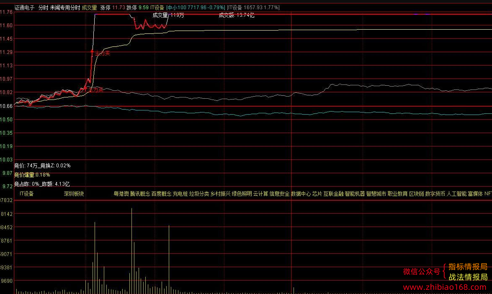The height and width of the screenshot is (294, 492).
Task: Select the 智能机器 concept tag
Action: [355, 194]
